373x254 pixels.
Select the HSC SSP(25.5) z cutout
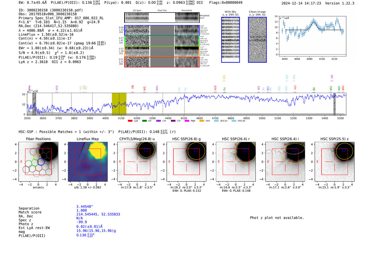click(x=334, y=162)
